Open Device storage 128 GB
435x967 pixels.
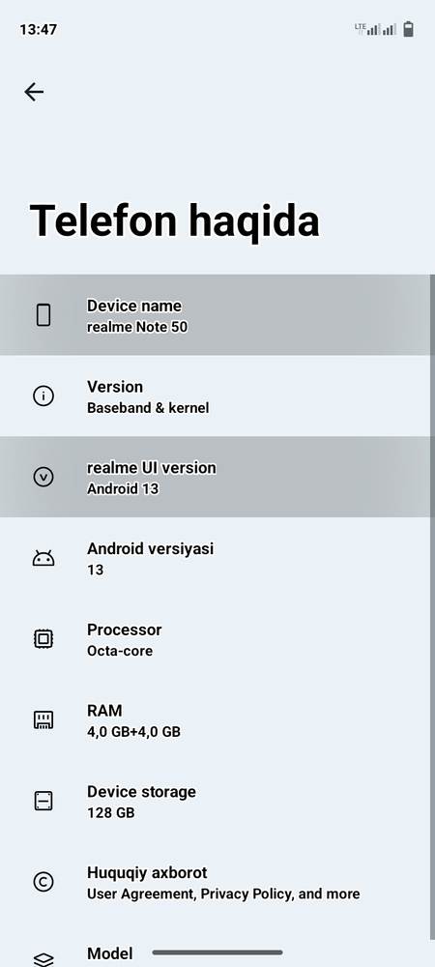pyautogui.click(x=215, y=801)
